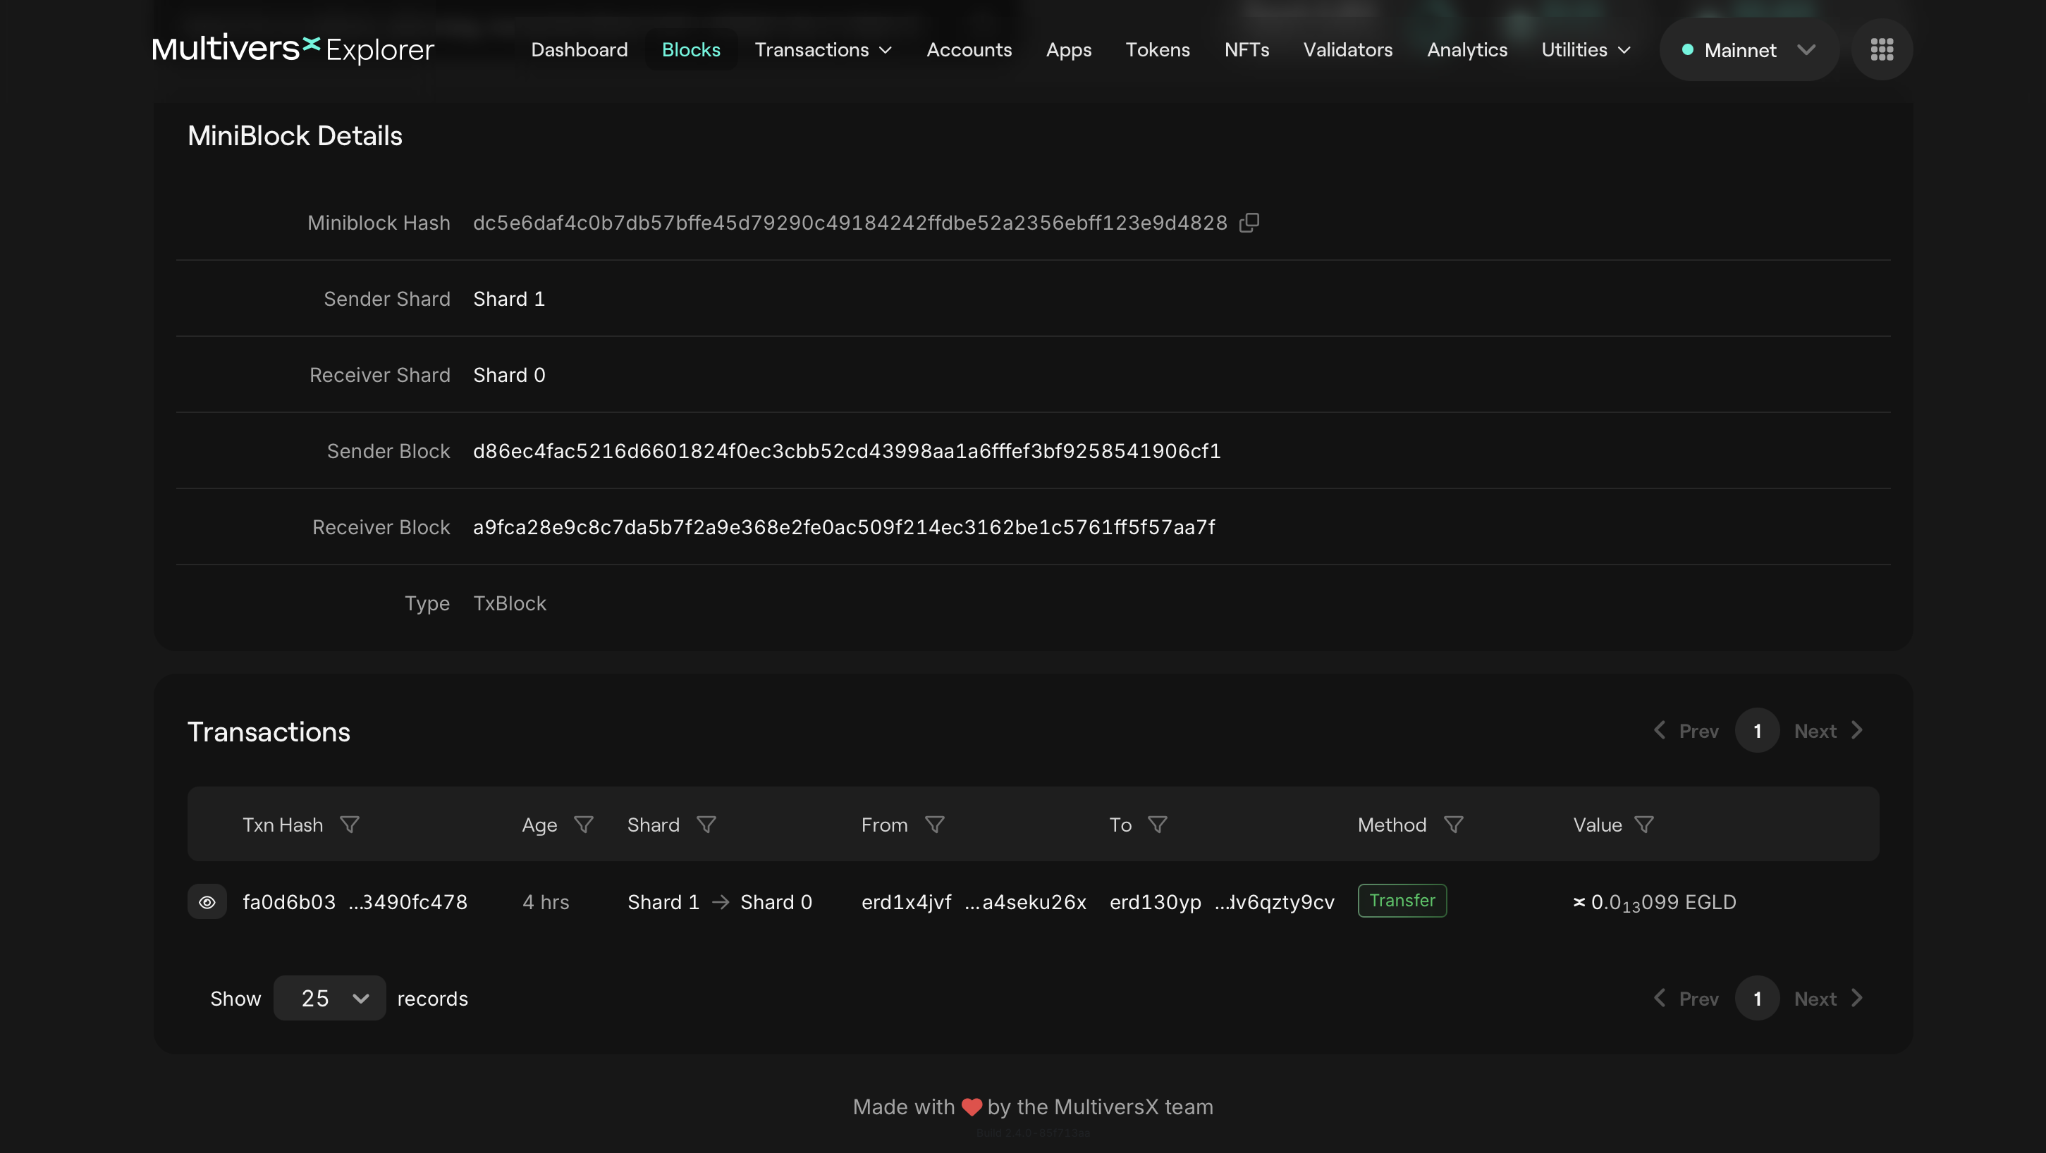Screen dimensions: 2046x1153
Task: Expand the Mainnet network selector
Action: 1749,49
